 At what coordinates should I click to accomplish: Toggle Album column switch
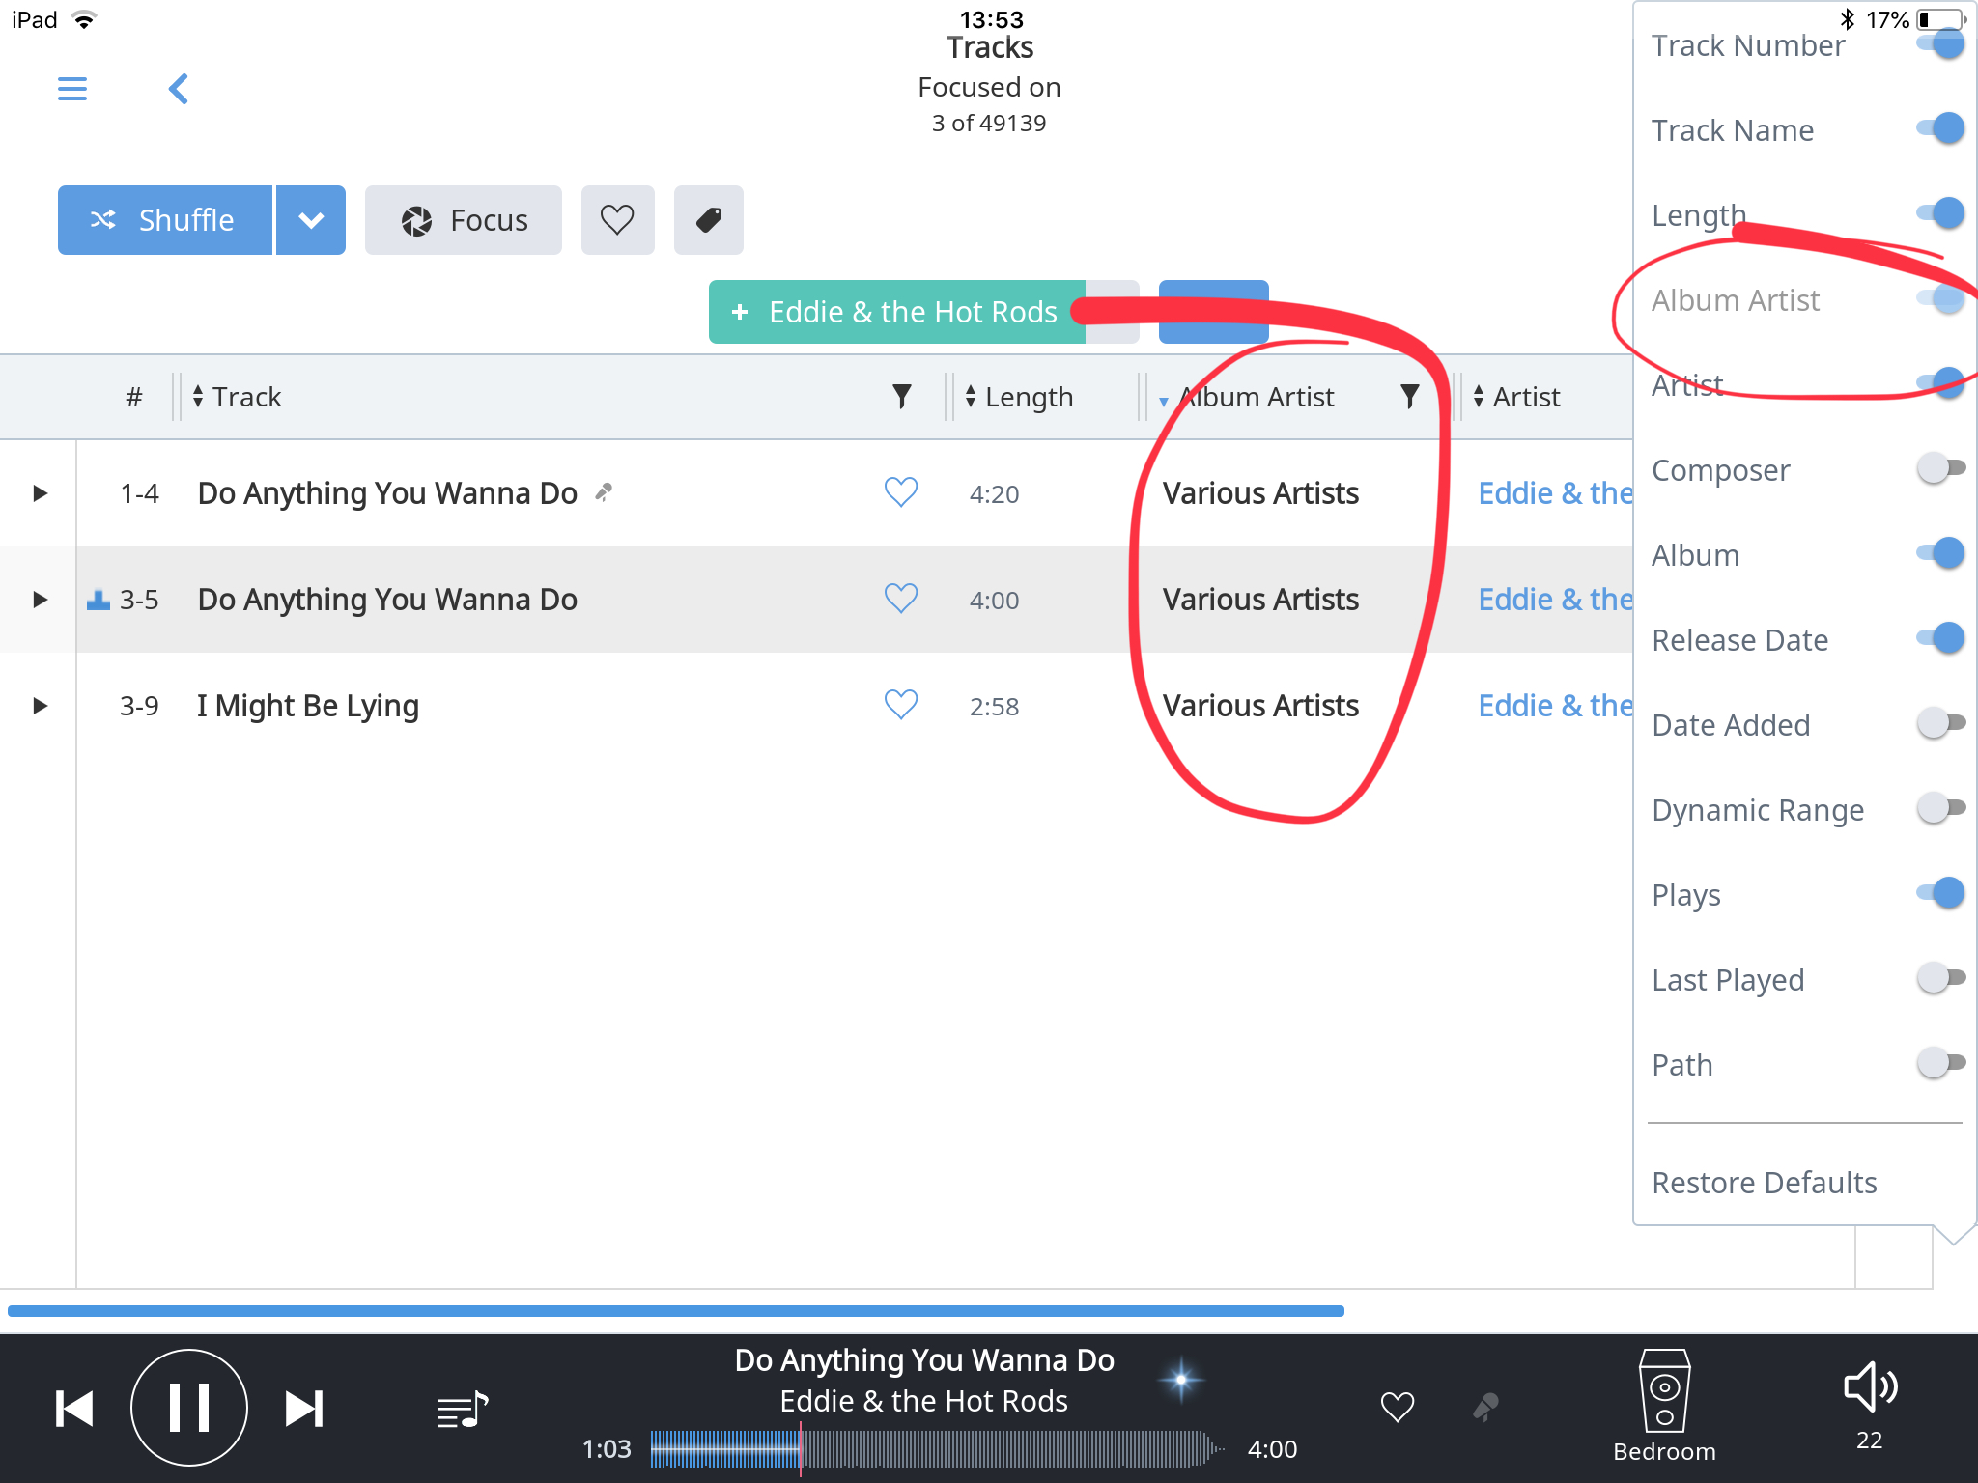pos(1941,553)
